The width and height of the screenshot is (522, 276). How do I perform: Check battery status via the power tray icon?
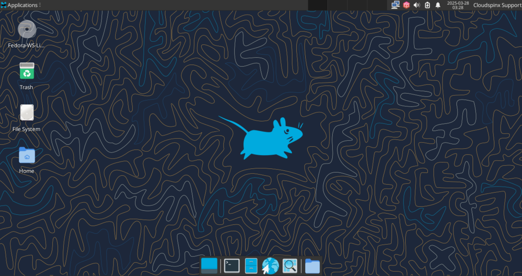tap(427, 5)
